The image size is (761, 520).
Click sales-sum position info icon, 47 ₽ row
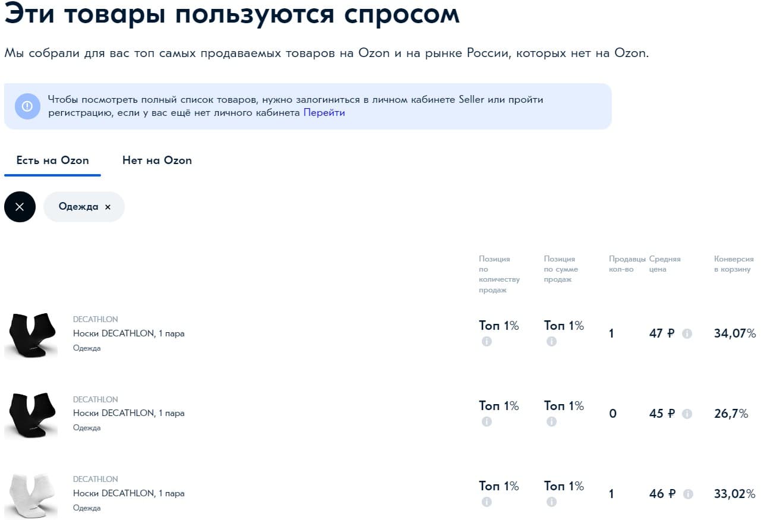pos(551,342)
